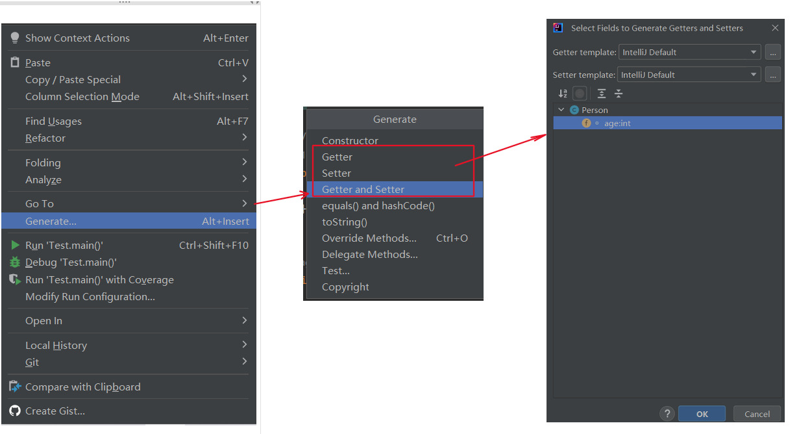Select Delegate Methods... option
799x434 pixels.
click(x=395, y=254)
